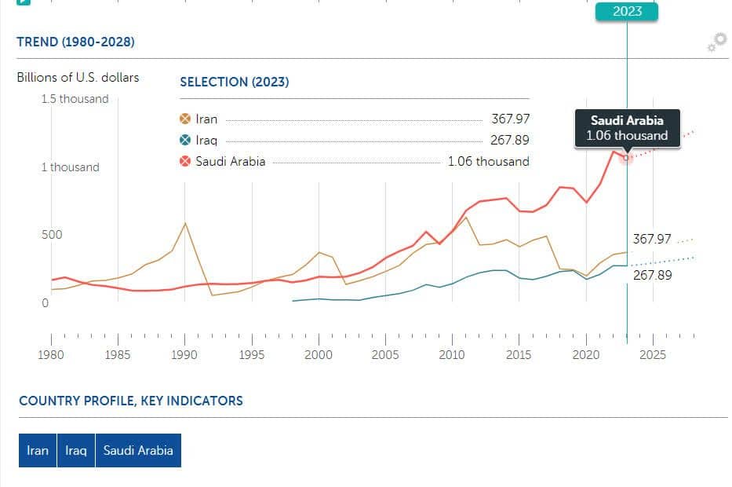Click the Billions of U.S. dollars axis title
The height and width of the screenshot is (487, 732).
78,77
